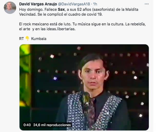
Task: Open the three-dot more options menu
Action: 147,4
